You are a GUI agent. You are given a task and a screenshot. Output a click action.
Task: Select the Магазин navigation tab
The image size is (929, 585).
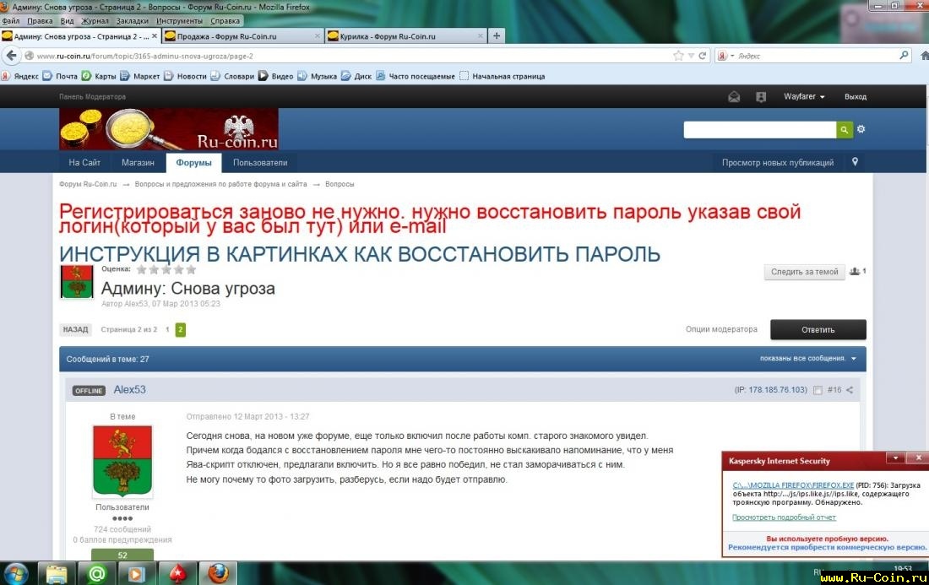tap(138, 162)
